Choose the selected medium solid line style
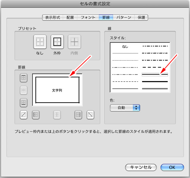Viewport: 190px width, 178px height. (x=155, y=75)
